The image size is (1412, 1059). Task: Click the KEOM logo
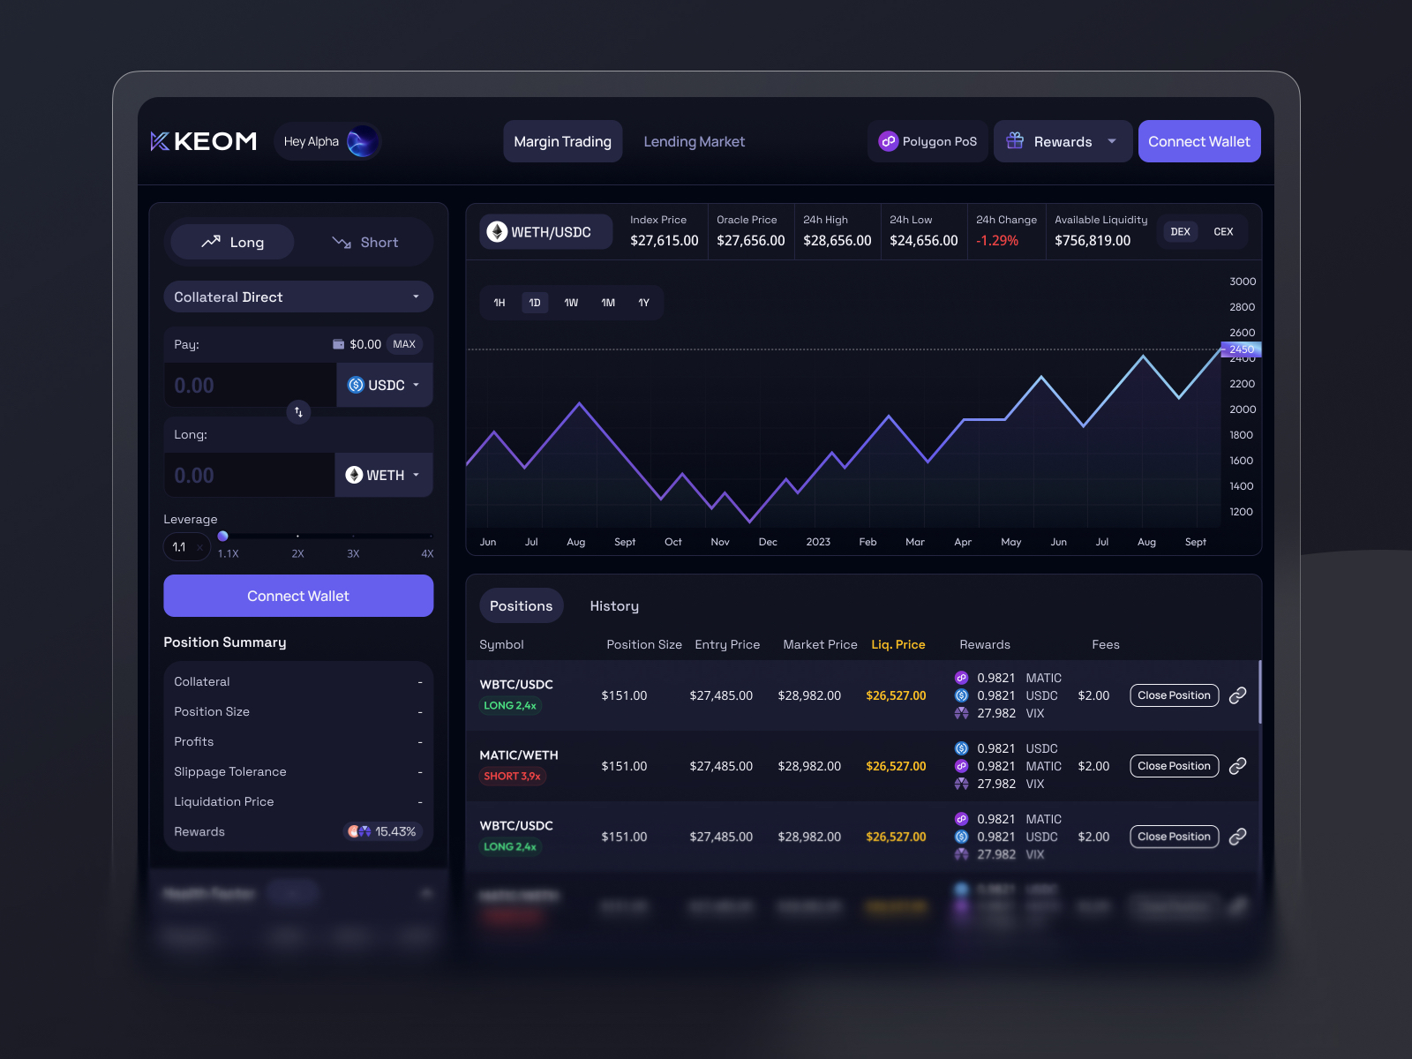coord(204,141)
